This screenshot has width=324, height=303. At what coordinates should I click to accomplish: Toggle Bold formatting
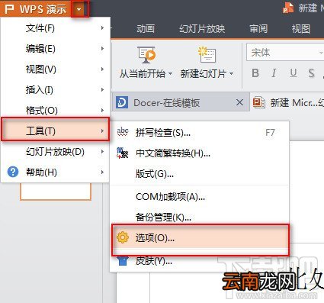[255, 73]
